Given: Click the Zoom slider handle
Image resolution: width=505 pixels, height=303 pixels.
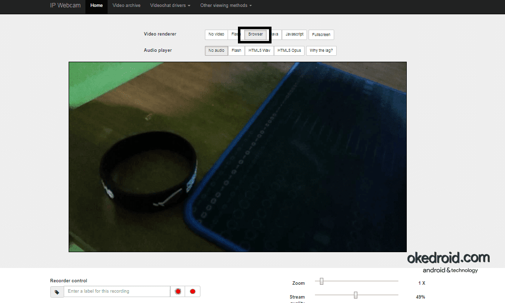Looking at the screenshot, I should coord(321,281).
